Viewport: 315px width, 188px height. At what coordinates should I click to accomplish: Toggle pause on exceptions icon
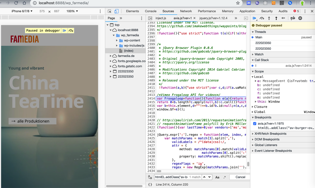pyautogui.click(x=300, y=18)
